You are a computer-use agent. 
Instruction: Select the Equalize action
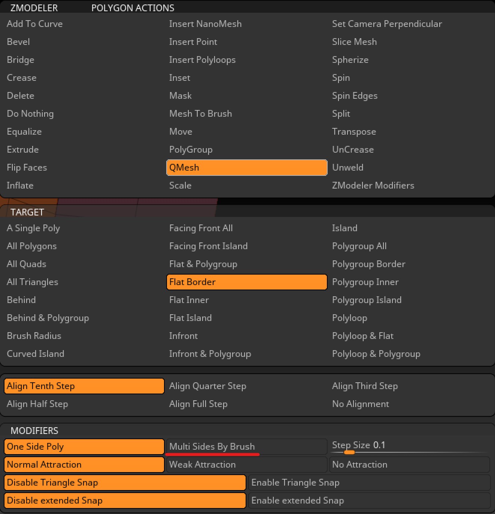tap(24, 131)
